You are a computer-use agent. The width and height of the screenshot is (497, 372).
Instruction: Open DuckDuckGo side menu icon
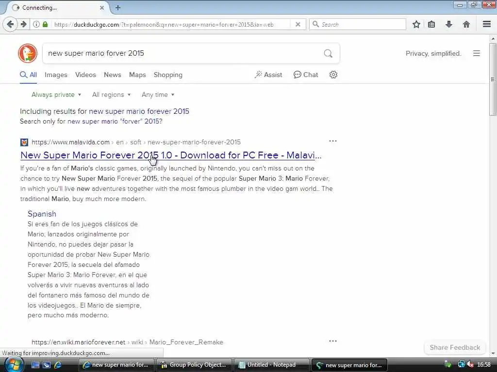point(477,53)
